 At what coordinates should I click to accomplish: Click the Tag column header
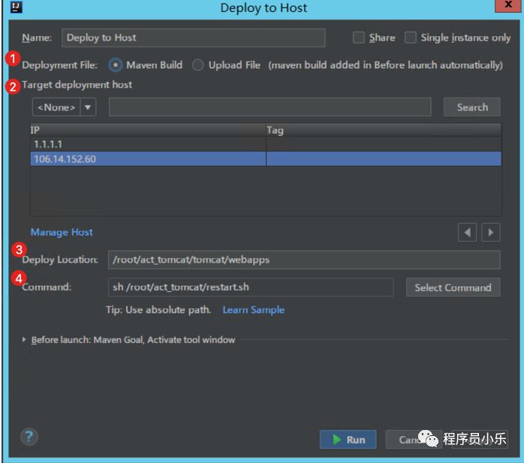[384, 130]
